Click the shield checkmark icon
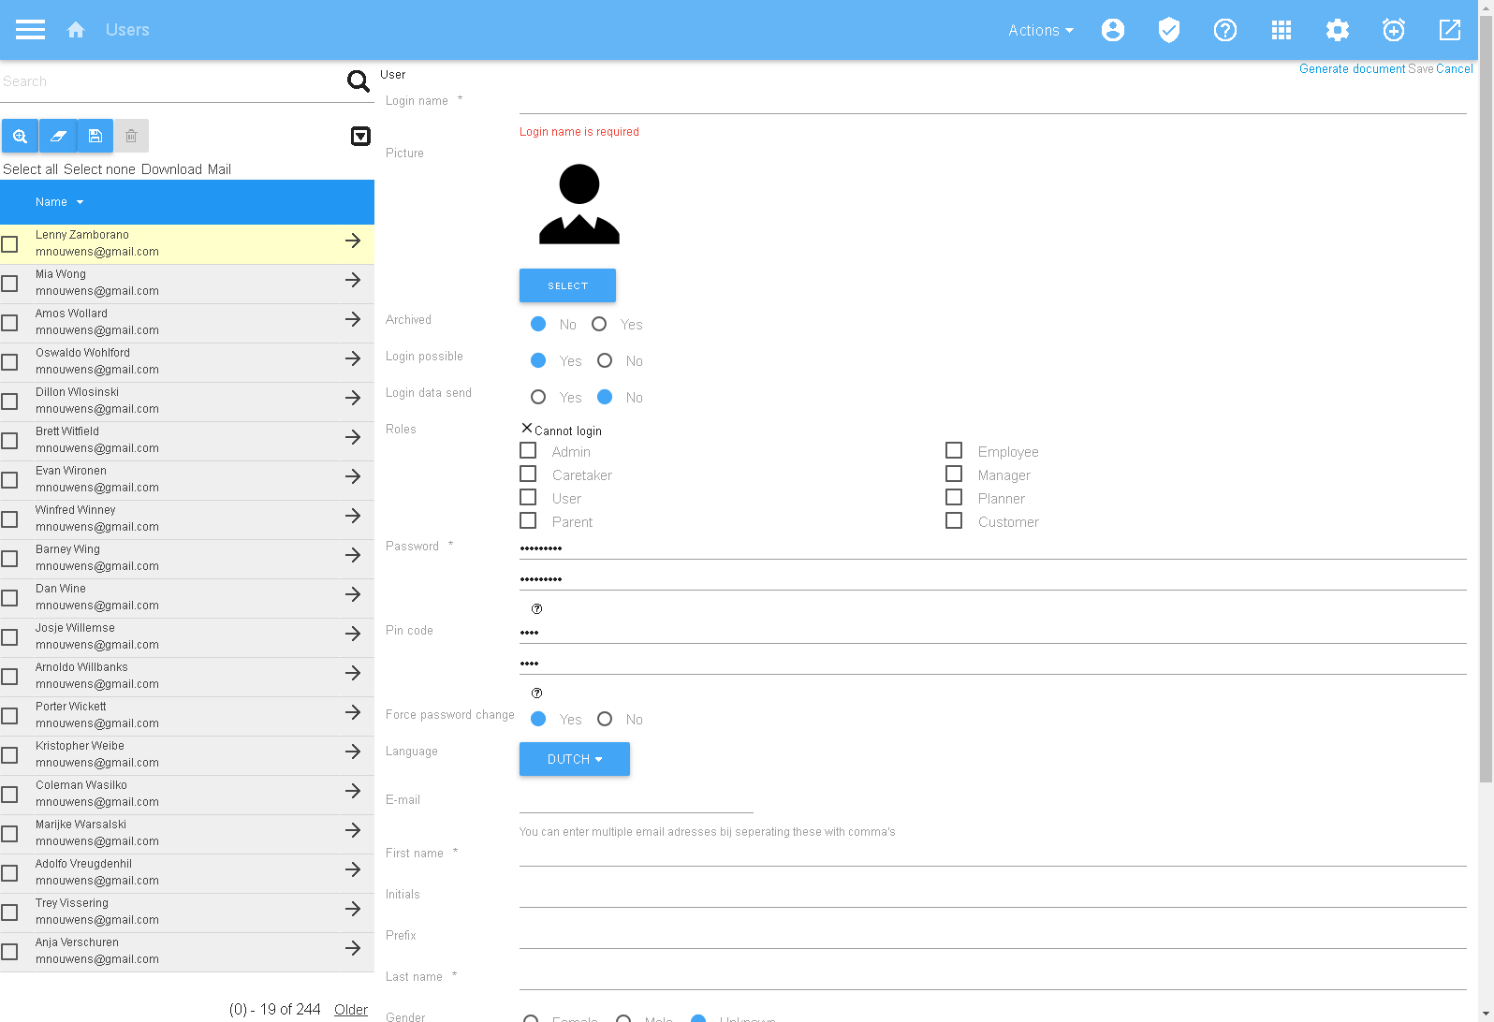1494x1022 pixels. point(1169,30)
